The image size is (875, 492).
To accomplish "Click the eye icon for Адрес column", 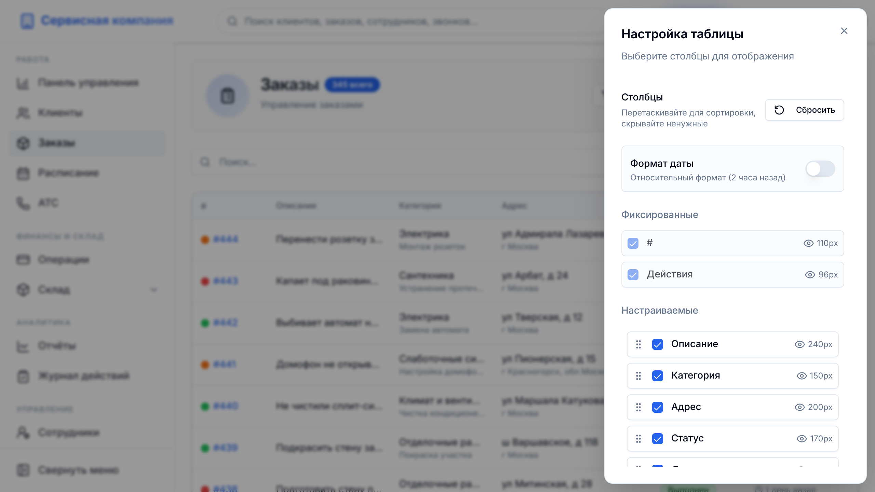I will click(x=799, y=407).
